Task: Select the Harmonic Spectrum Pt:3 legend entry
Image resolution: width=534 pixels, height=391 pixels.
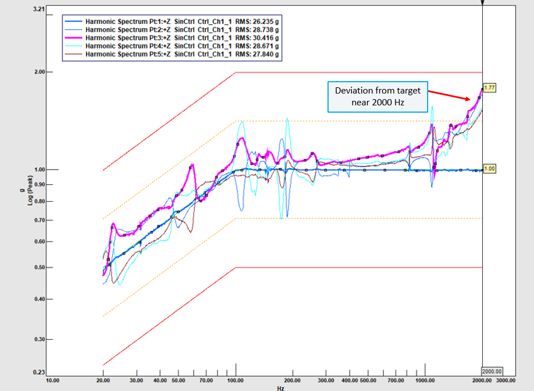Action: pyautogui.click(x=181, y=37)
